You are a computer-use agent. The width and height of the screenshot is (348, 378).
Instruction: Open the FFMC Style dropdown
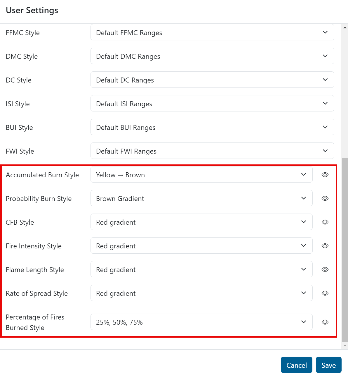212,32
